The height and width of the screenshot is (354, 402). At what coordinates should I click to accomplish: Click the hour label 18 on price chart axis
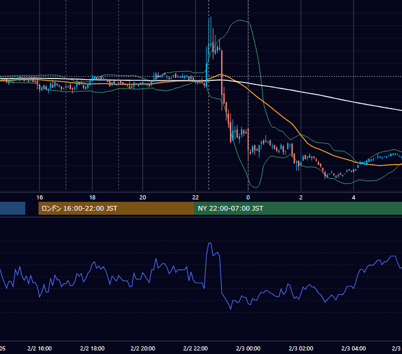point(92,198)
